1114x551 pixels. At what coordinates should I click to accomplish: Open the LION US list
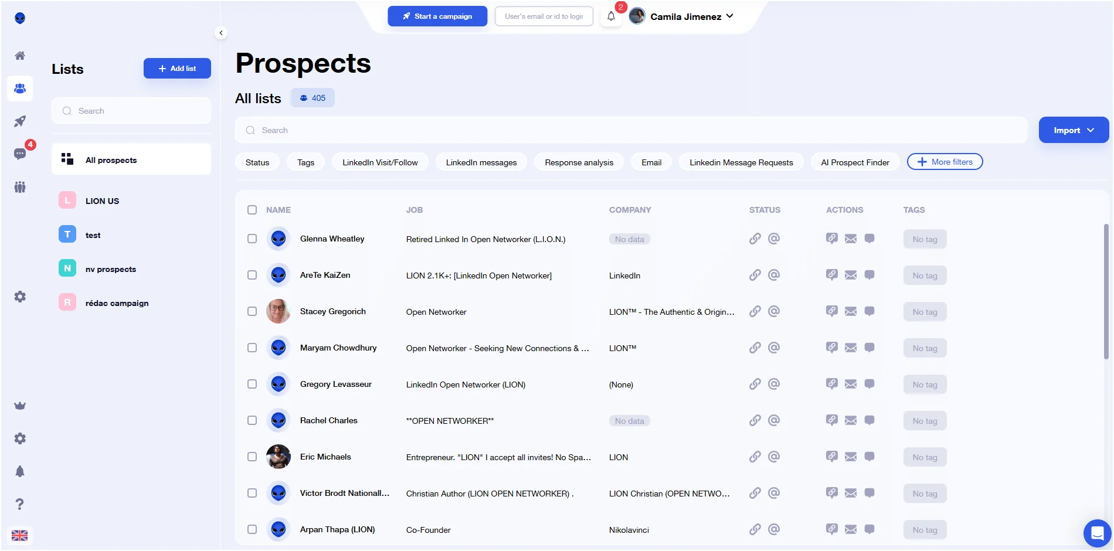pos(131,201)
